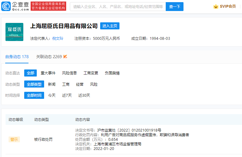242x157 pixels.
Task: Select 今天 time filter
Action: (52, 95)
